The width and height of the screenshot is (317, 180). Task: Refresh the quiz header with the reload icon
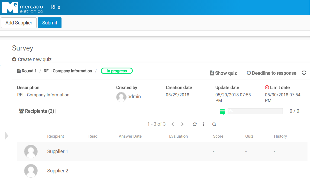tap(304, 73)
